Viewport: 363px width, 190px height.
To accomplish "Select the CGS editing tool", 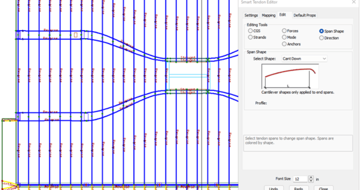I will point(250,31).
